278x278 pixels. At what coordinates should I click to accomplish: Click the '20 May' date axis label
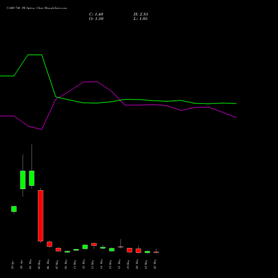tap(137, 264)
